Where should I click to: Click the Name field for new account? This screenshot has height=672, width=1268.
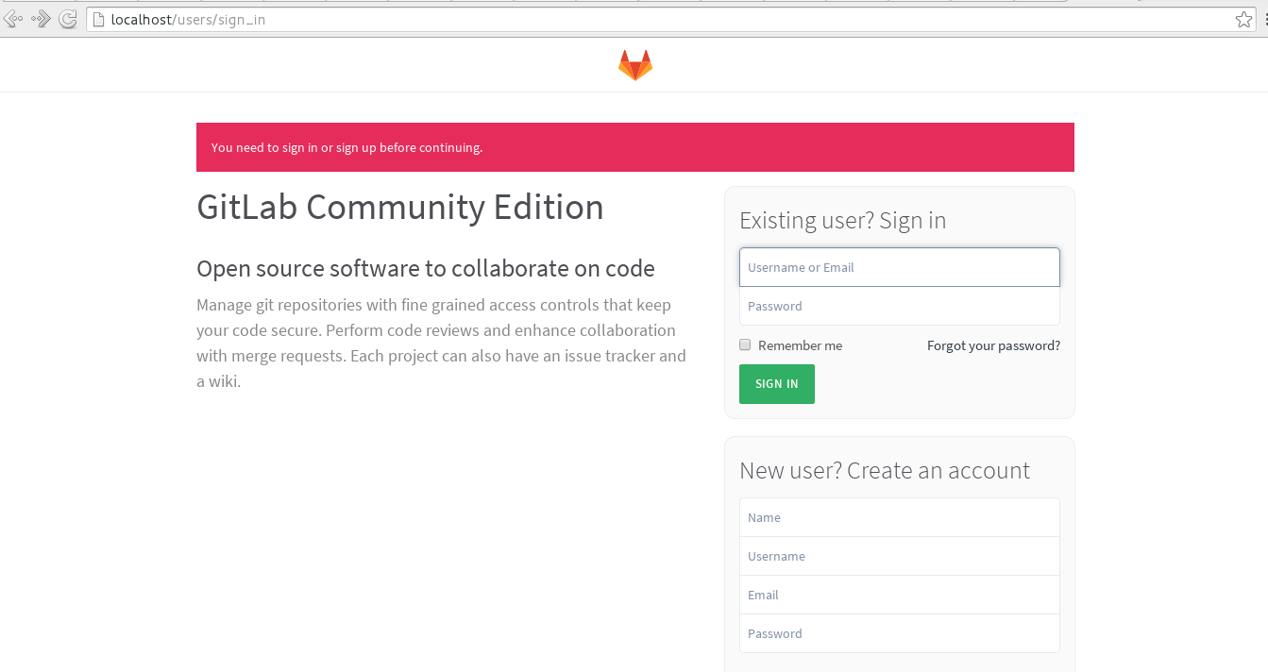899,517
